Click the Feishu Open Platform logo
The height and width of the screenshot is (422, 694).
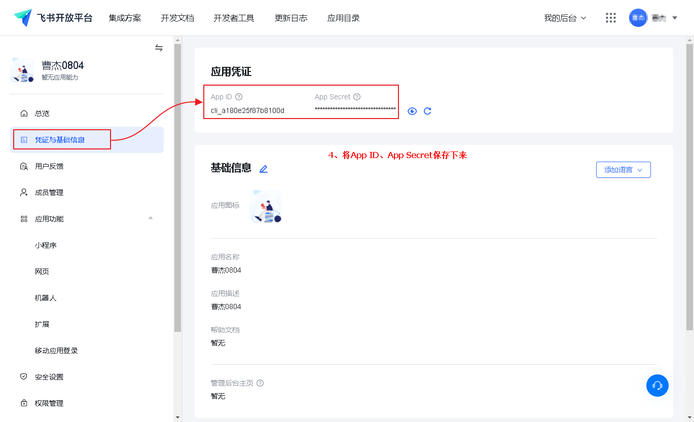point(53,18)
